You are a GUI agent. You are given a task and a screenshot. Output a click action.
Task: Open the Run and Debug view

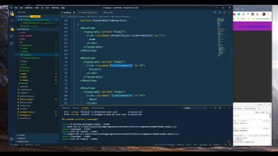tap(12, 36)
